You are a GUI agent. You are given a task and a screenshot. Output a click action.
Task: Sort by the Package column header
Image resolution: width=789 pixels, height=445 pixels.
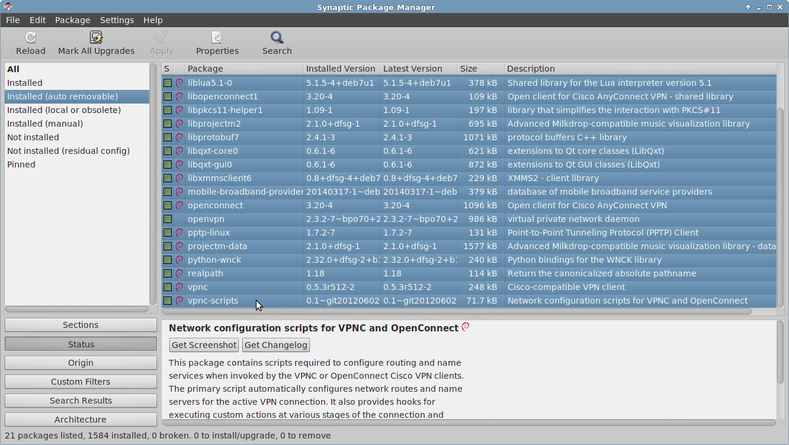[x=244, y=69]
